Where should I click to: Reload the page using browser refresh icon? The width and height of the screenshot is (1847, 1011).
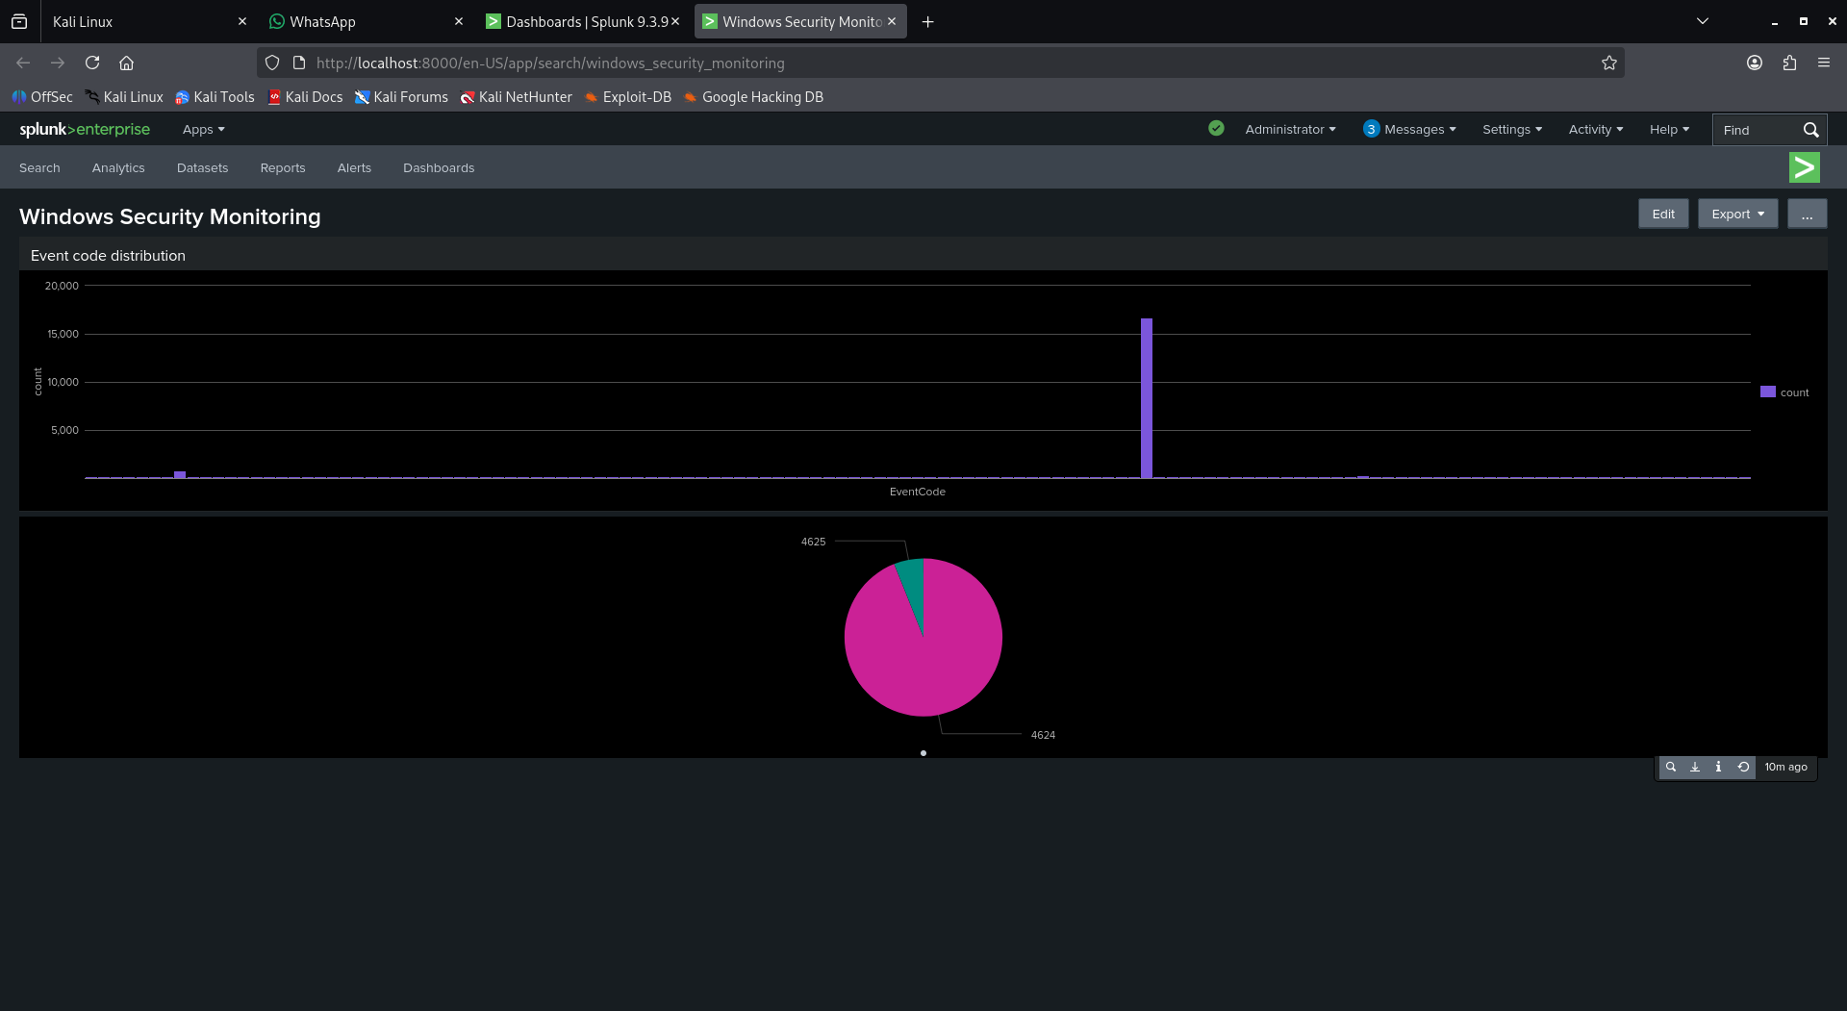[x=92, y=63]
